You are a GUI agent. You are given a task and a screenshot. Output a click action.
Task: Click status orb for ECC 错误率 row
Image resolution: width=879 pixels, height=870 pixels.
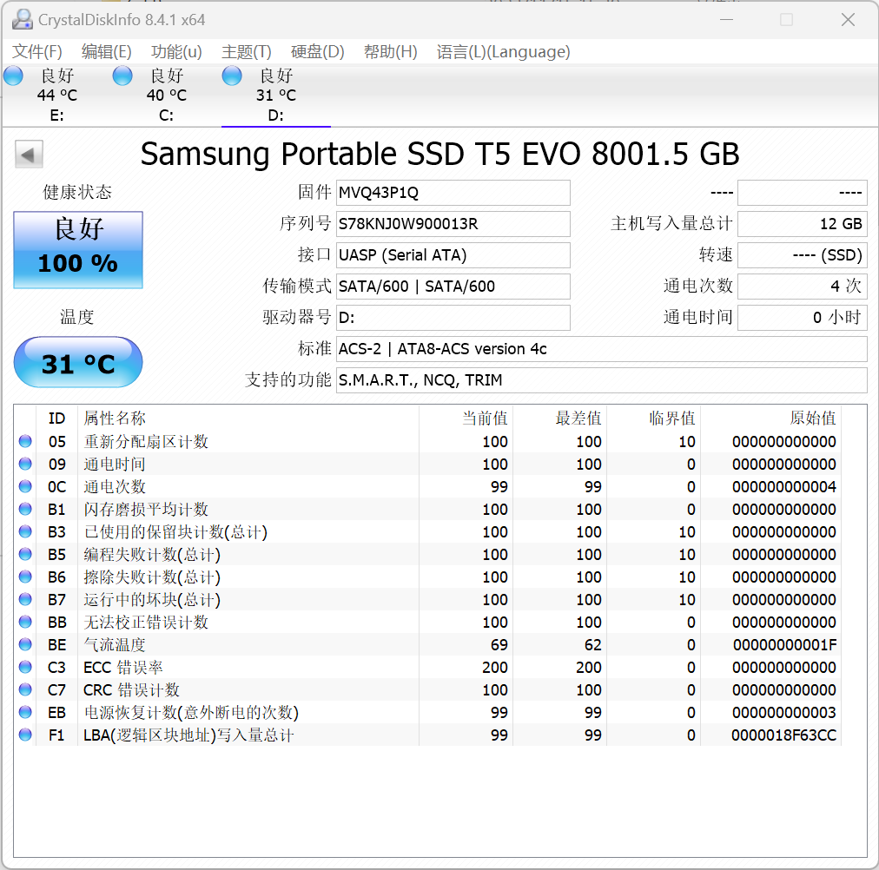[x=25, y=668]
